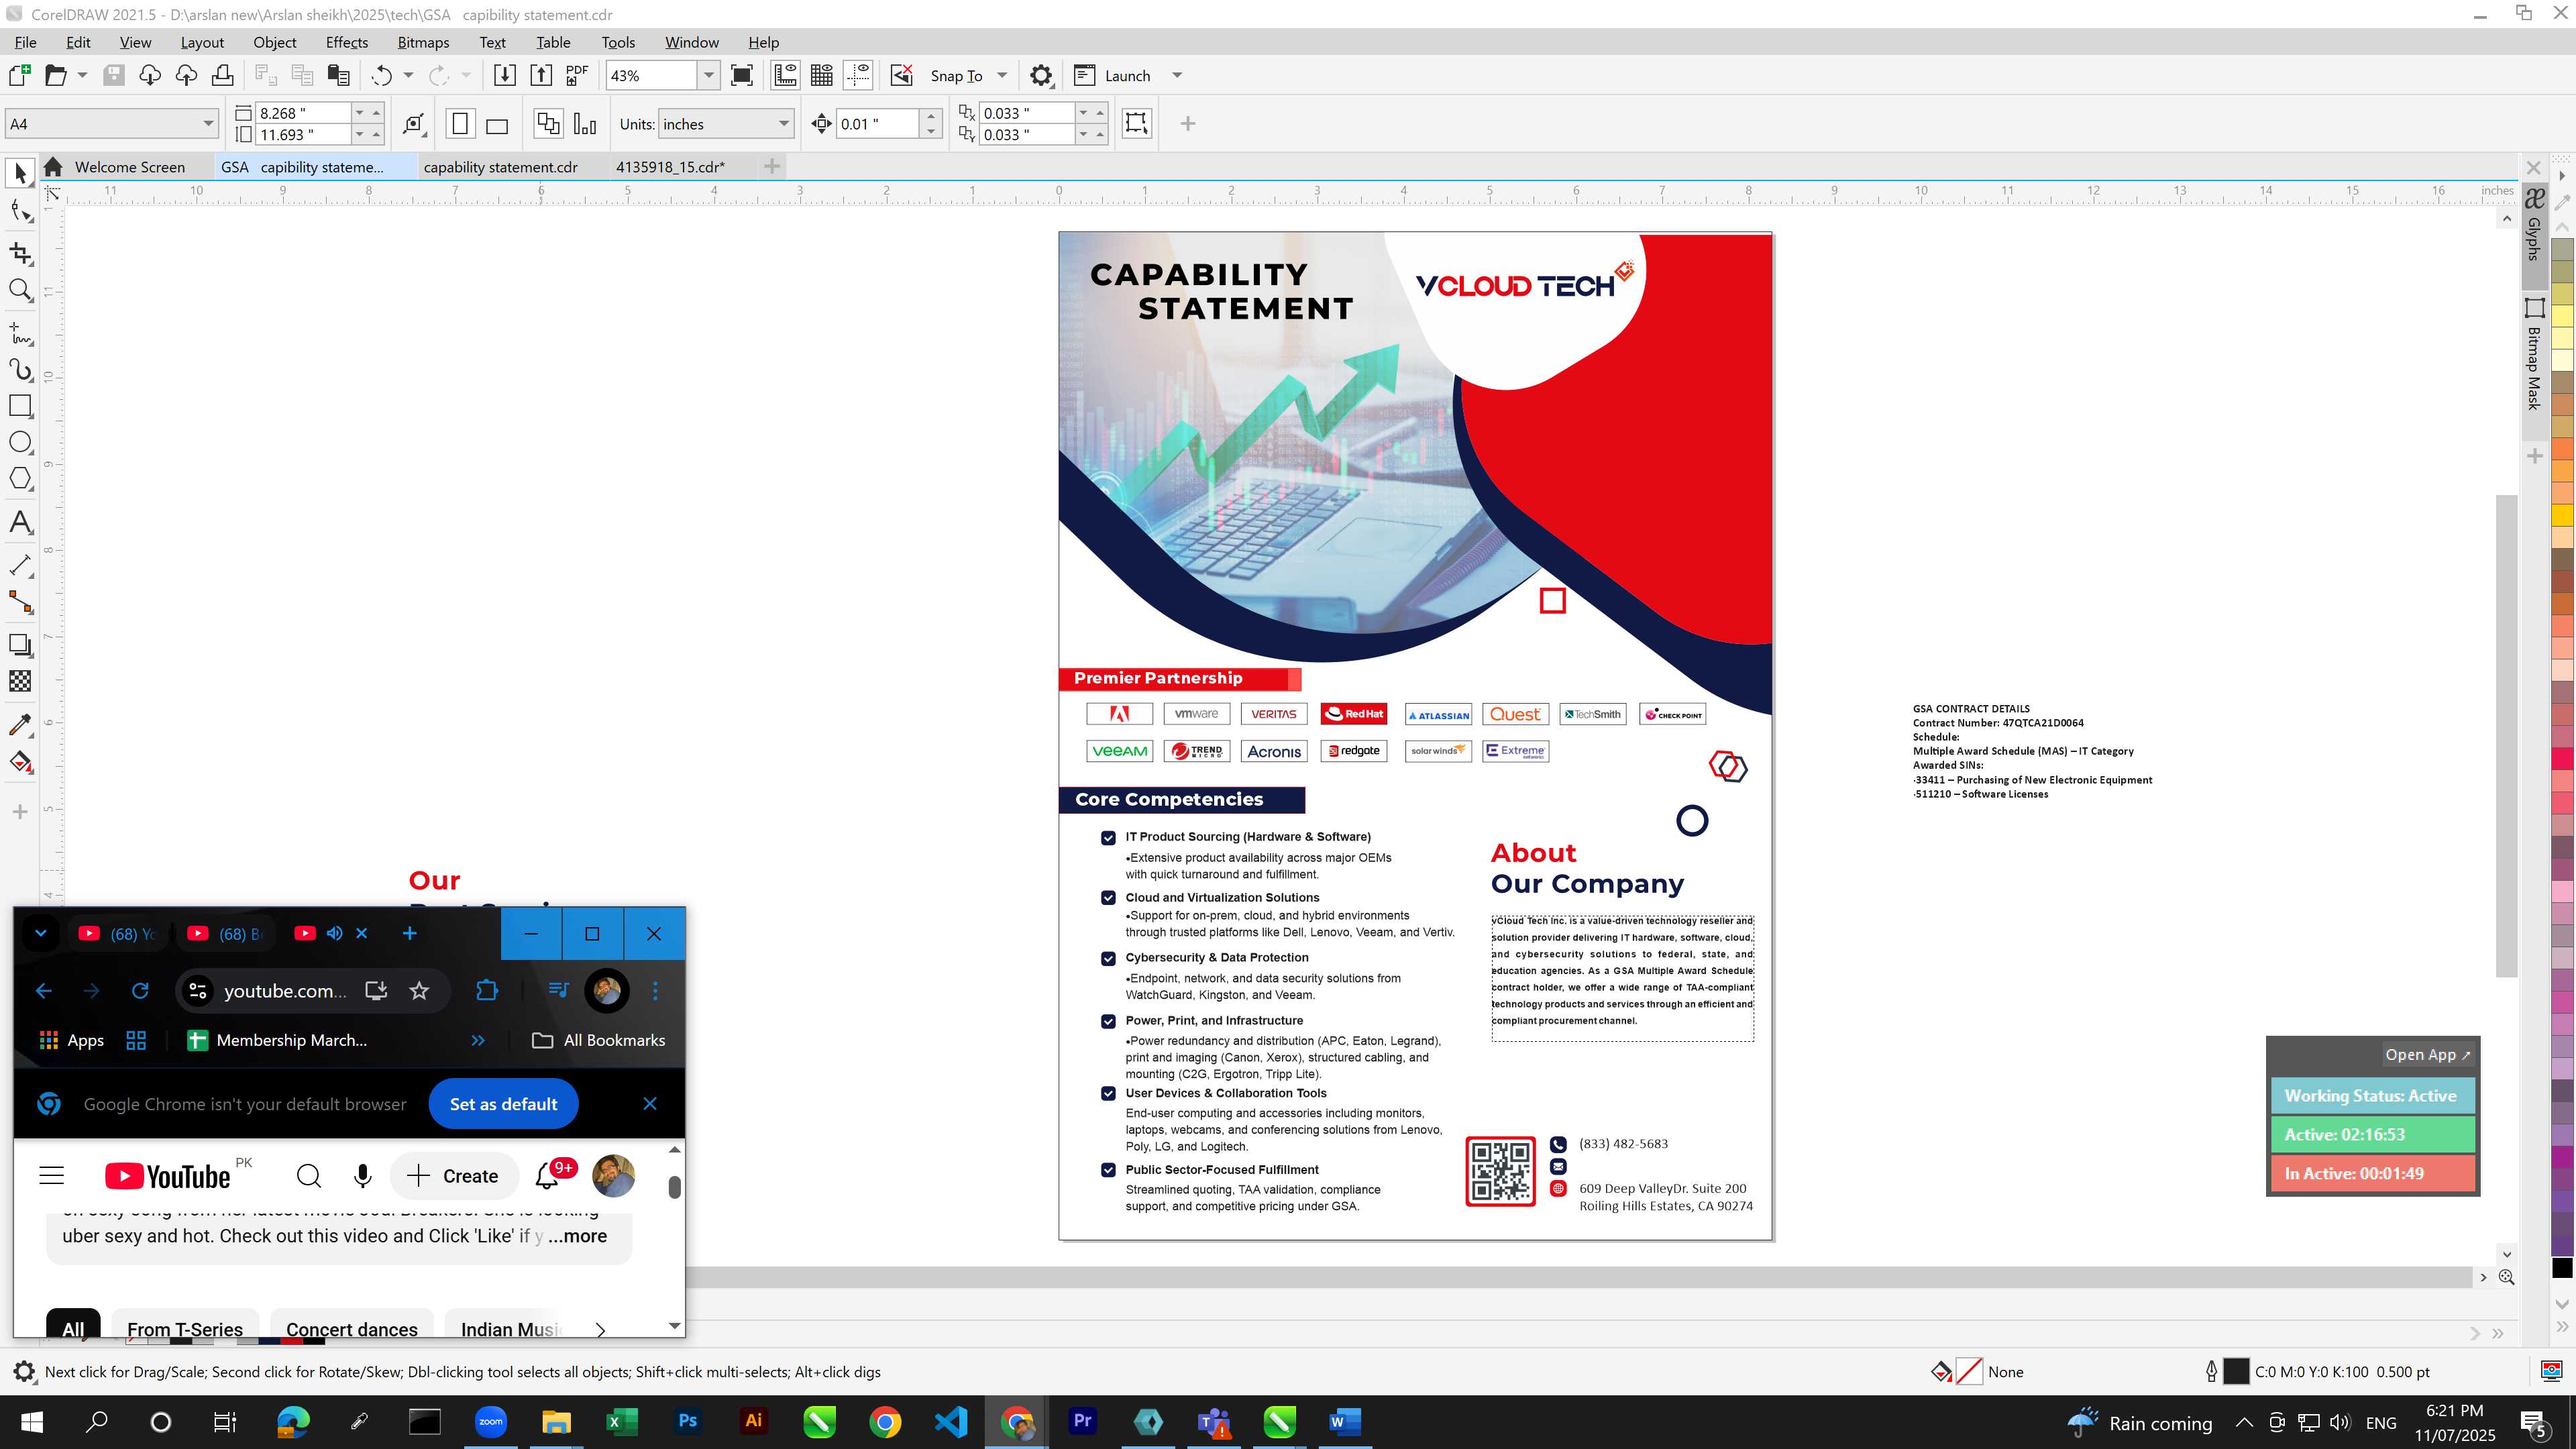Select the Drop Shadow tool
2576x1449 pixels.
[20, 645]
